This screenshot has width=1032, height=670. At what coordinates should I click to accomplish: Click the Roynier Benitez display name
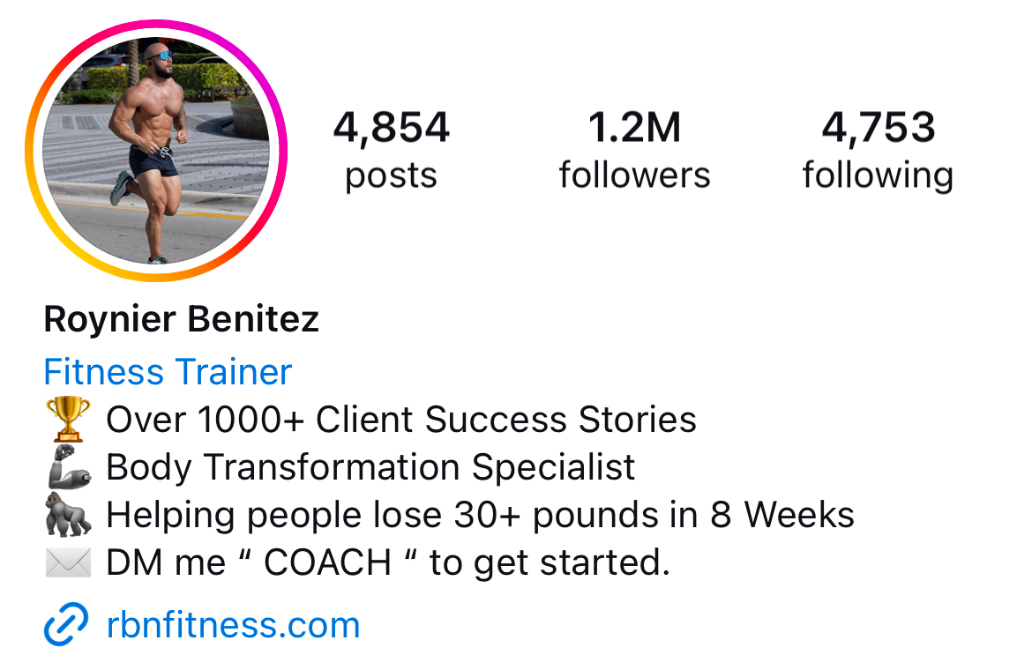pos(181,319)
